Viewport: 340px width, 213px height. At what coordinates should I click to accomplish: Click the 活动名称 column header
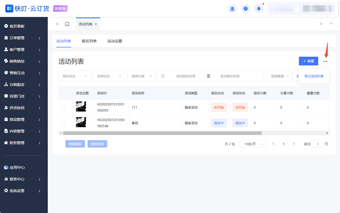(x=138, y=93)
